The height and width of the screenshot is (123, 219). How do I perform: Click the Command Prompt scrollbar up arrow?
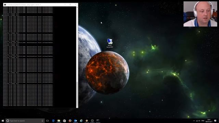[x=77, y=7]
